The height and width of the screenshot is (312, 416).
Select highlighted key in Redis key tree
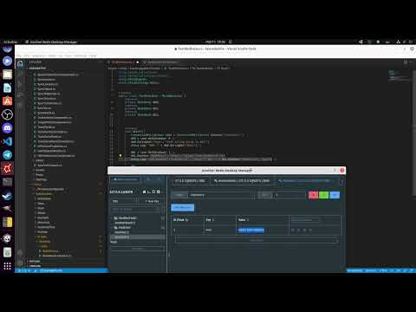click(138, 237)
